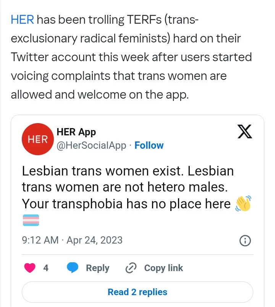275x307 pixels.
Task: Open the Twitter info circle icon
Action: coord(244,240)
